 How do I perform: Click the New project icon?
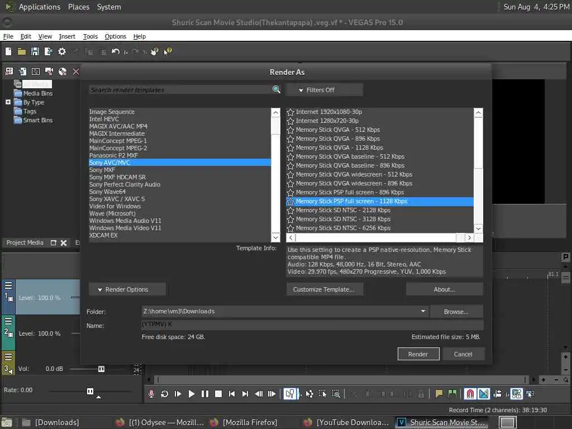click(8, 51)
